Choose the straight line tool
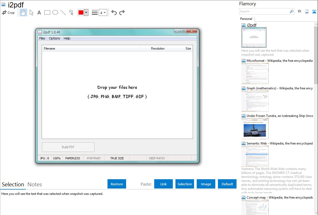 [x=63, y=12]
